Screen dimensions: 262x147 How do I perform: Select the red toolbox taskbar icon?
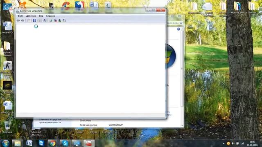[x=89, y=143]
